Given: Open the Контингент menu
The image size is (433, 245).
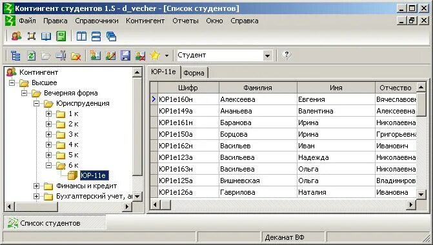Looking at the screenshot, I should point(145,21).
